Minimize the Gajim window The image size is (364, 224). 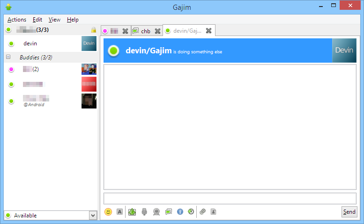pos(321,6)
